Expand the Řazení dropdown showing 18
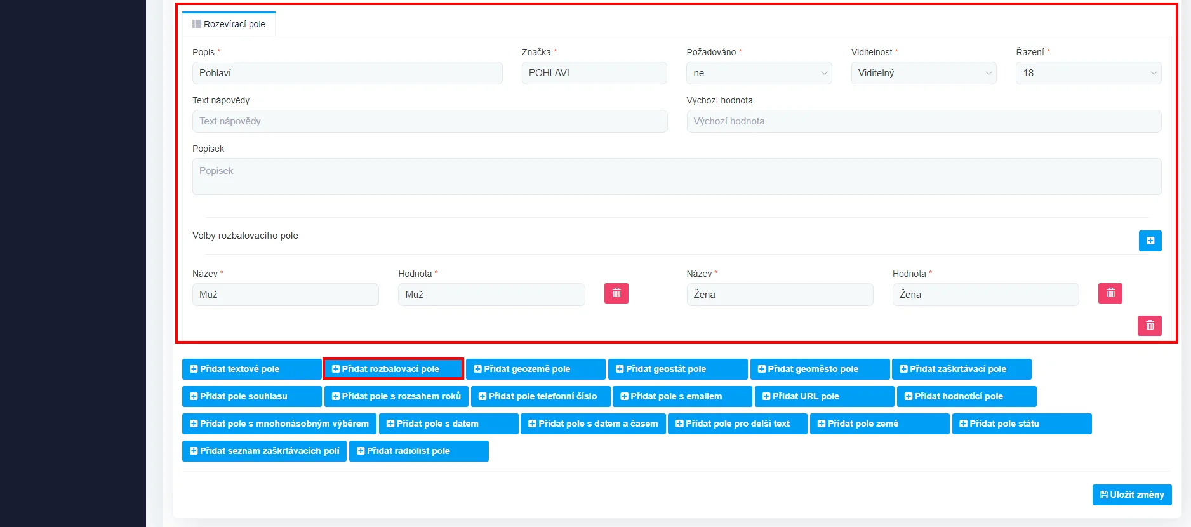The height and width of the screenshot is (527, 1191). point(1088,73)
